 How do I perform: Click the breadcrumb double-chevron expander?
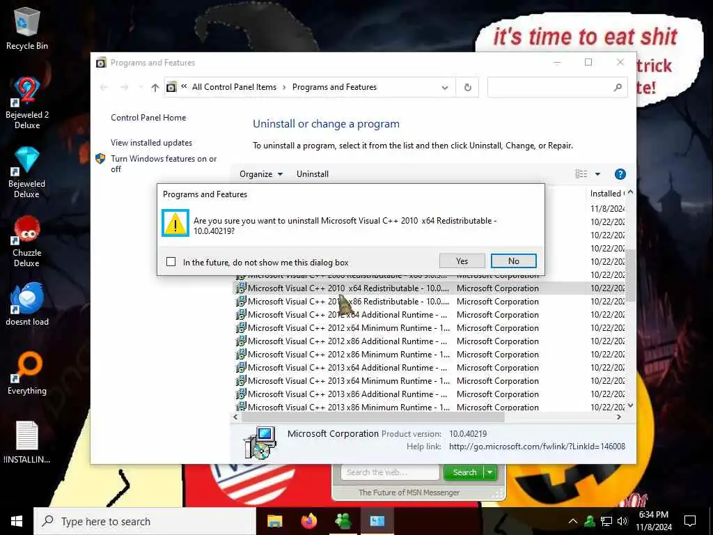(184, 86)
